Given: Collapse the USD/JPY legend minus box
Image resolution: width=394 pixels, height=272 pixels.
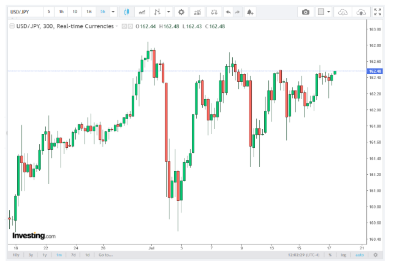Looking at the screenshot, I should point(12,26).
